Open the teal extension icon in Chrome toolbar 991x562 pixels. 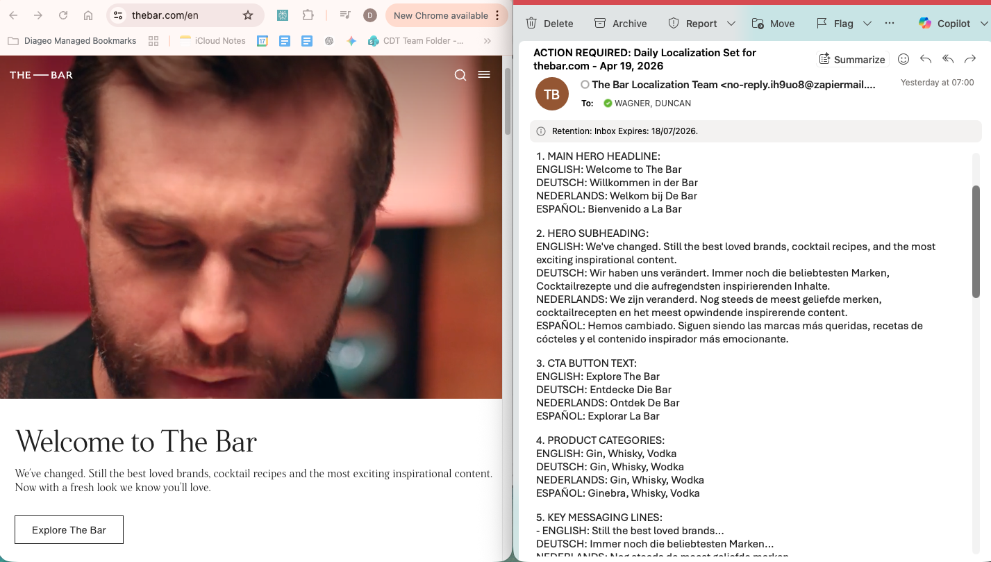(x=283, y=15)
